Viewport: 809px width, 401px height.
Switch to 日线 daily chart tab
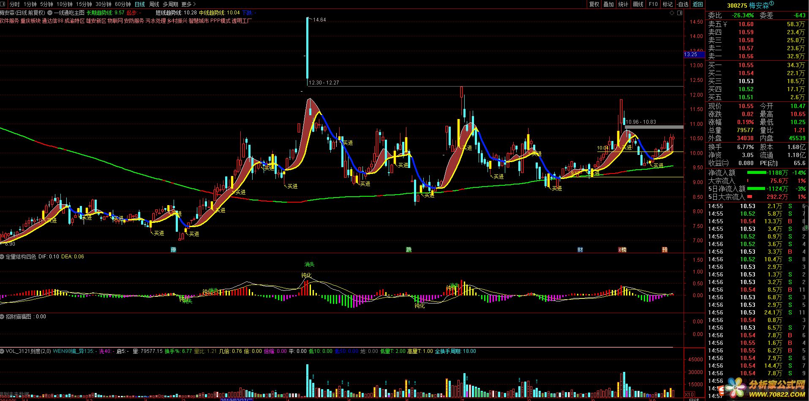(139, 4)
